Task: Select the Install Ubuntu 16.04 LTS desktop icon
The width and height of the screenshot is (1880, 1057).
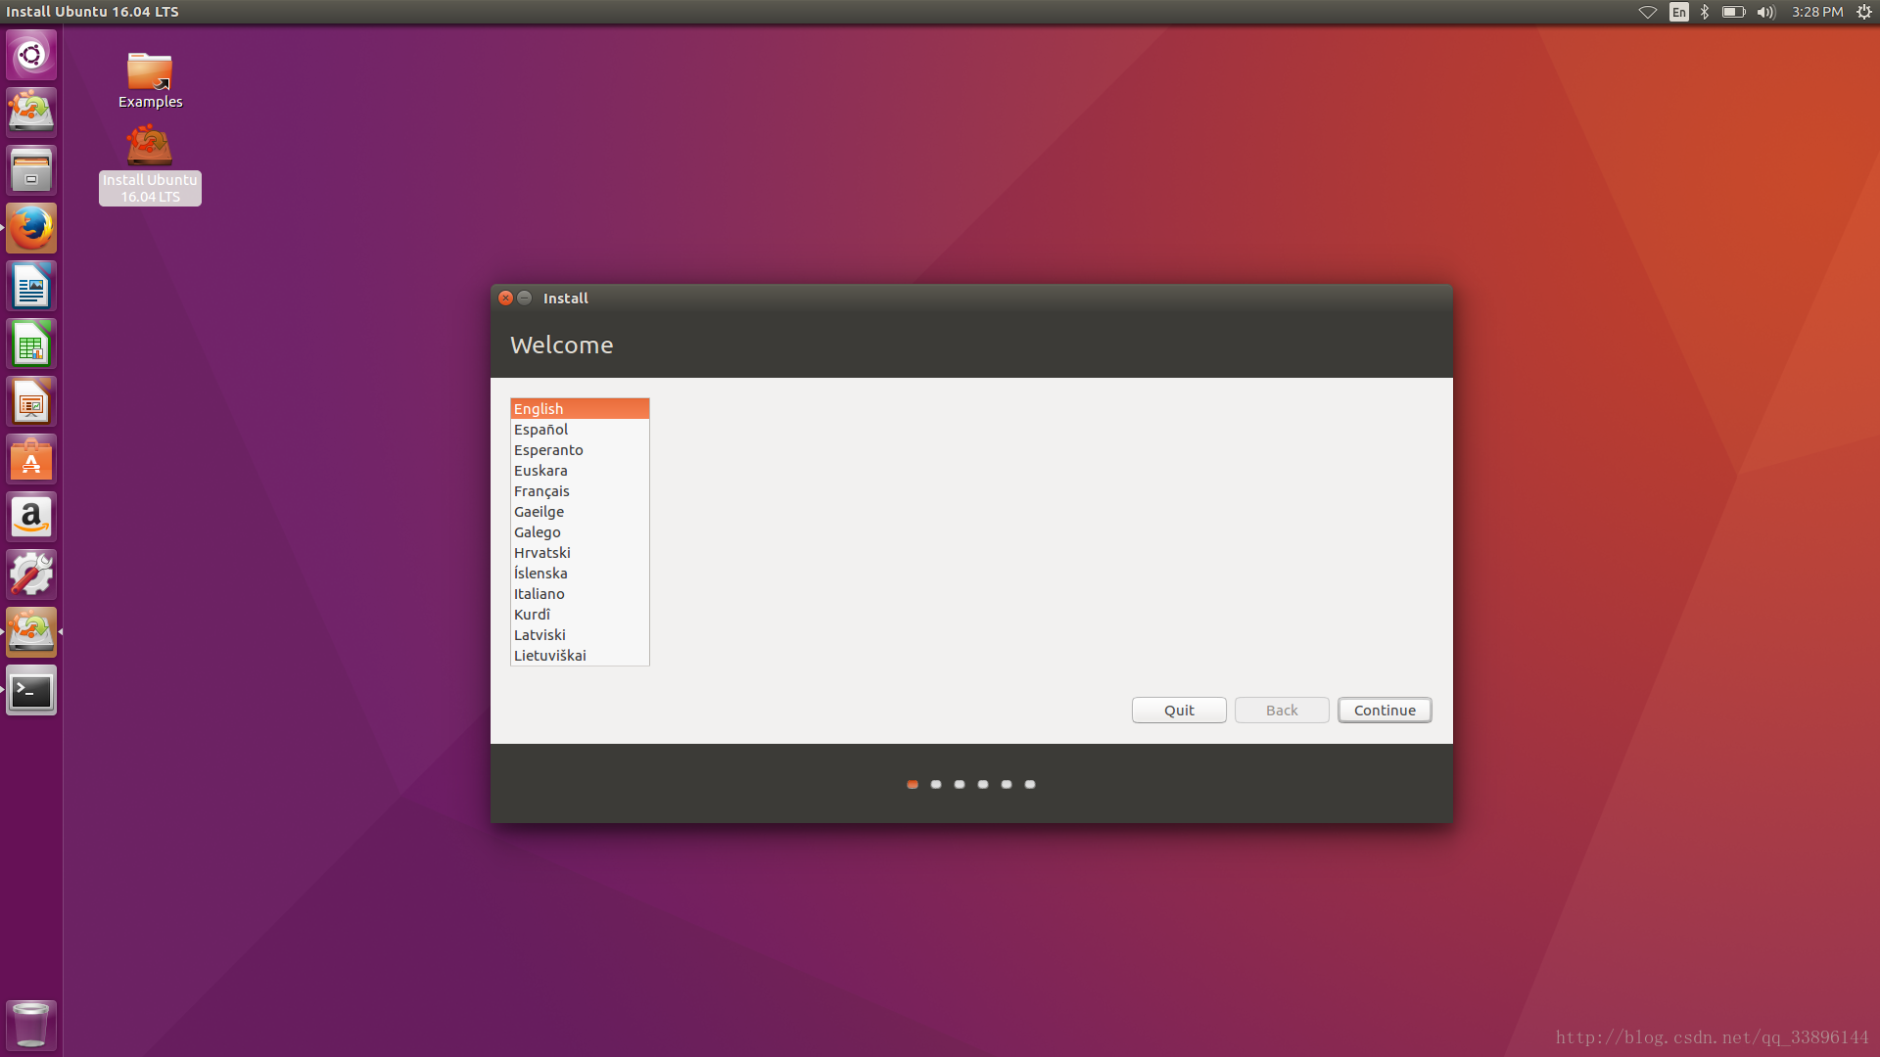Action: click(150, 164)
